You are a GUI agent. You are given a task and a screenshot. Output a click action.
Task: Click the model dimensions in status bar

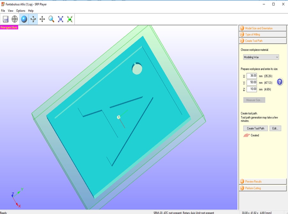point(257,212)
